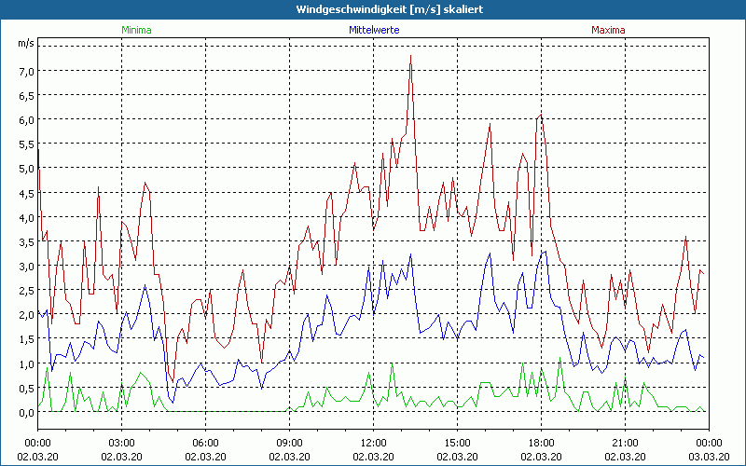Click the 15:00 time axis label
The height and width of the screenshot is (466, 746).
click(457, 444)
